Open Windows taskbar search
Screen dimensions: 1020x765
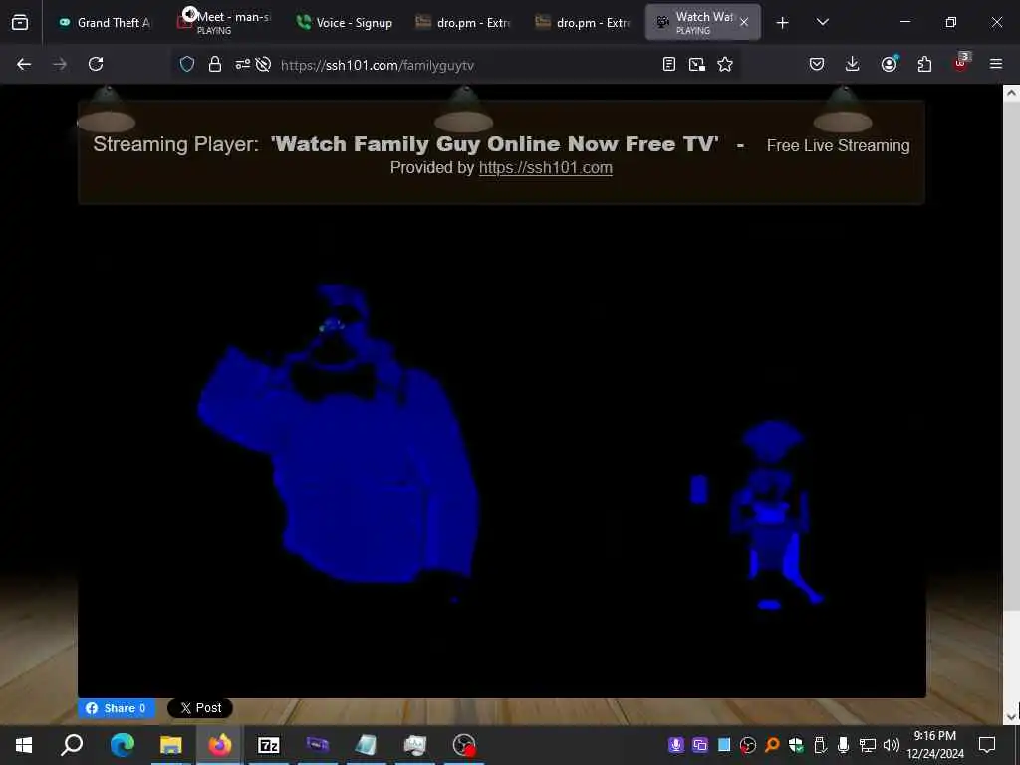coord(72,744)
